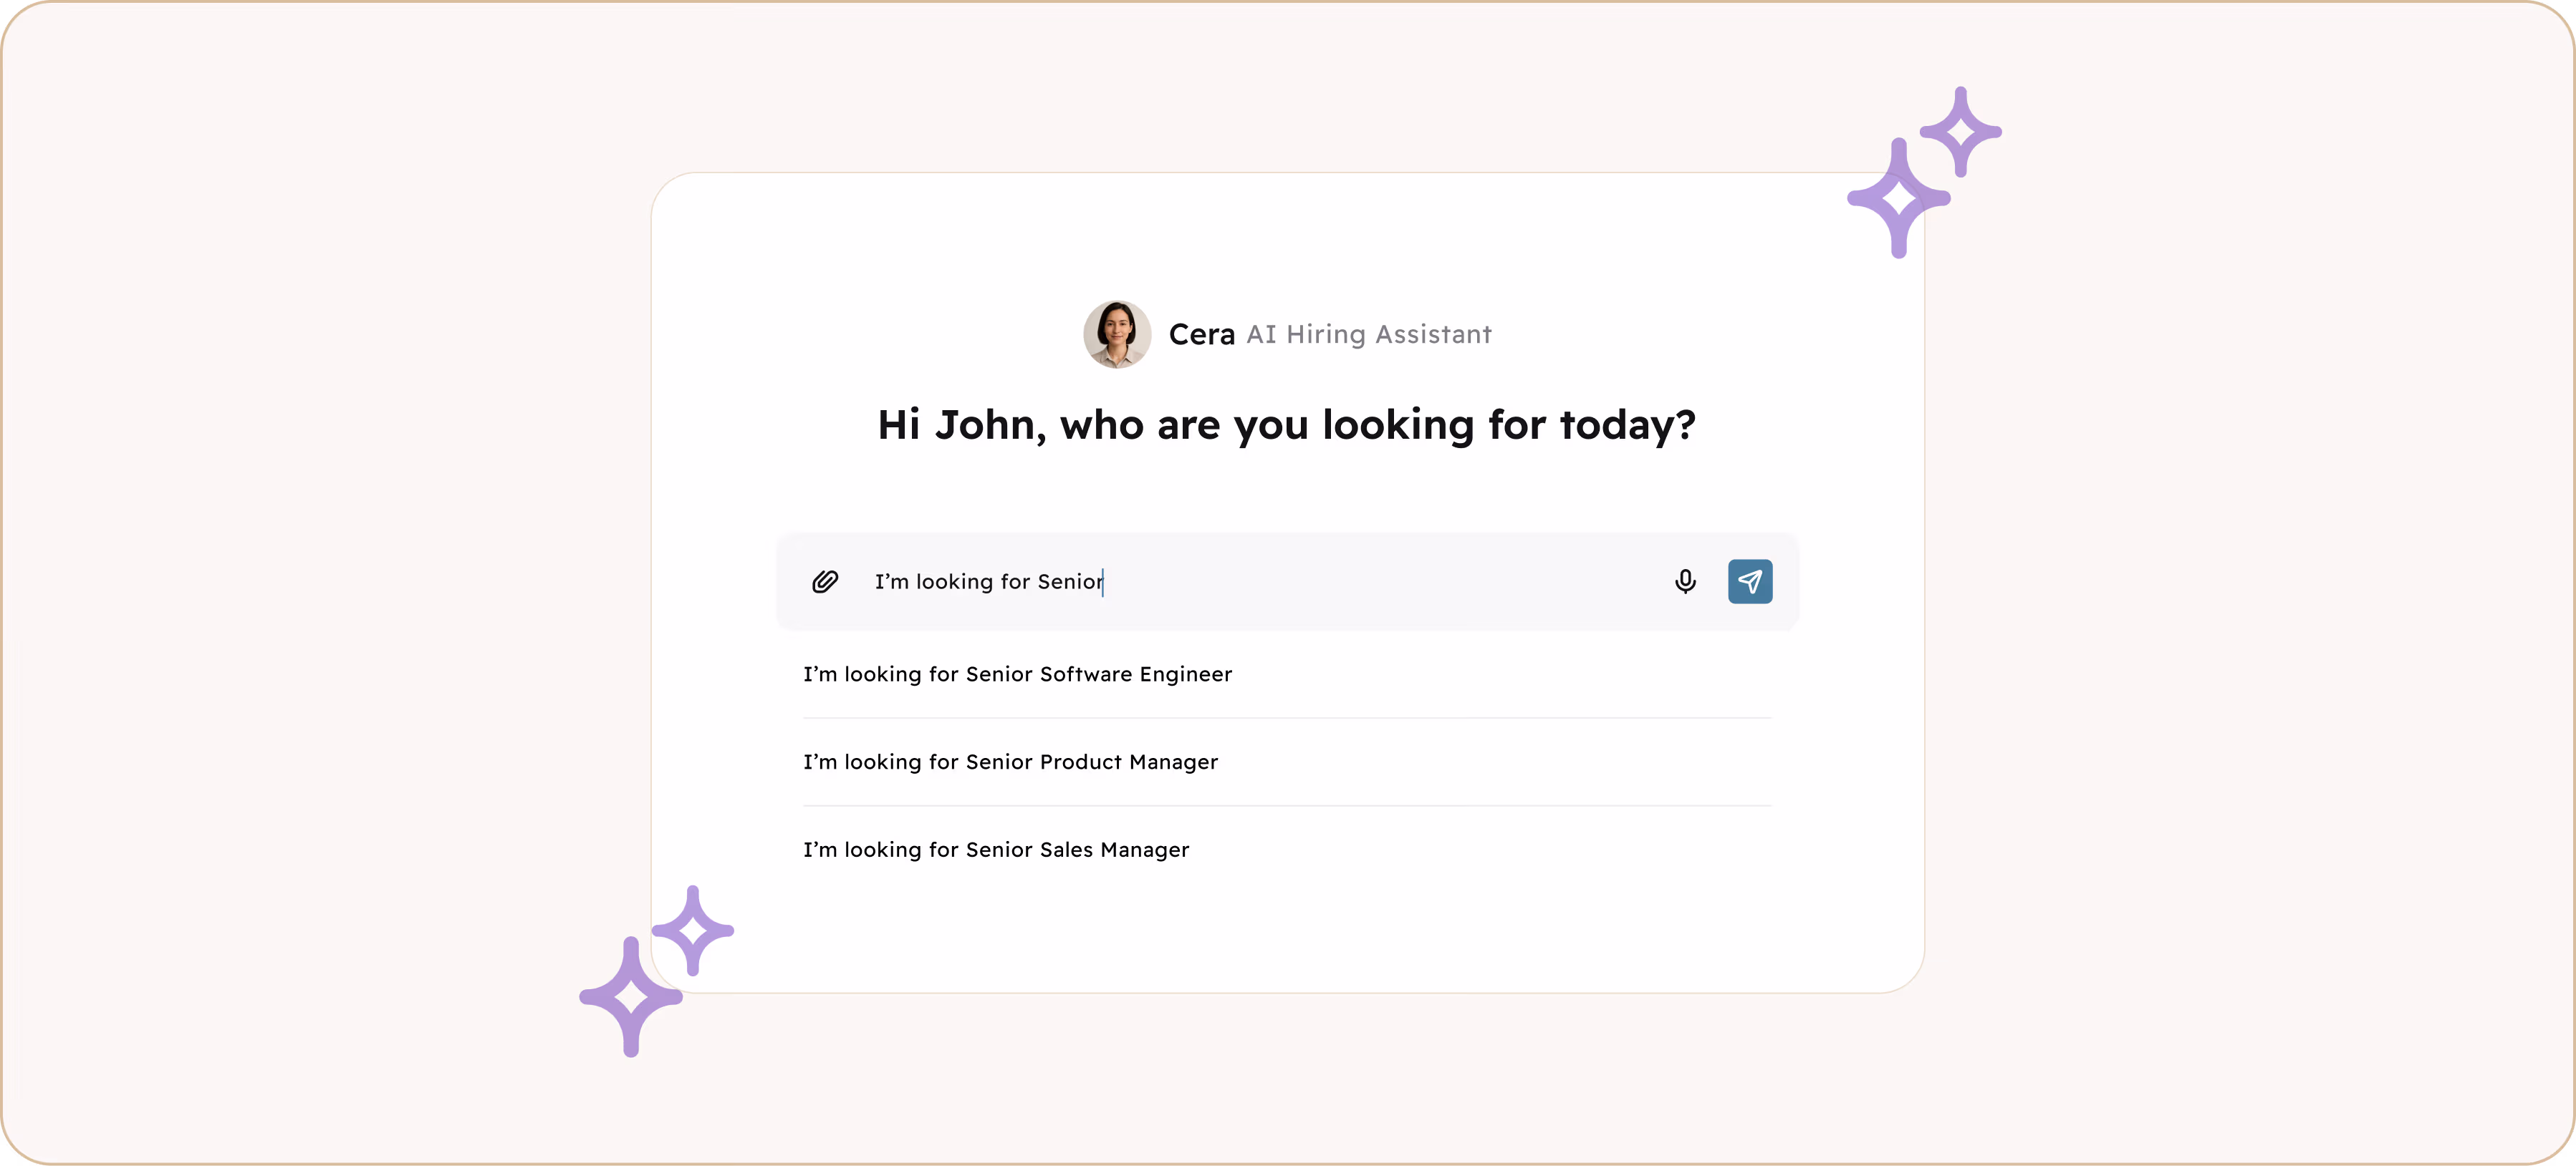Choose Senior Sales Manager suggestion
The height and width of the screenshot is (1166, 2576).
[996, 850]
